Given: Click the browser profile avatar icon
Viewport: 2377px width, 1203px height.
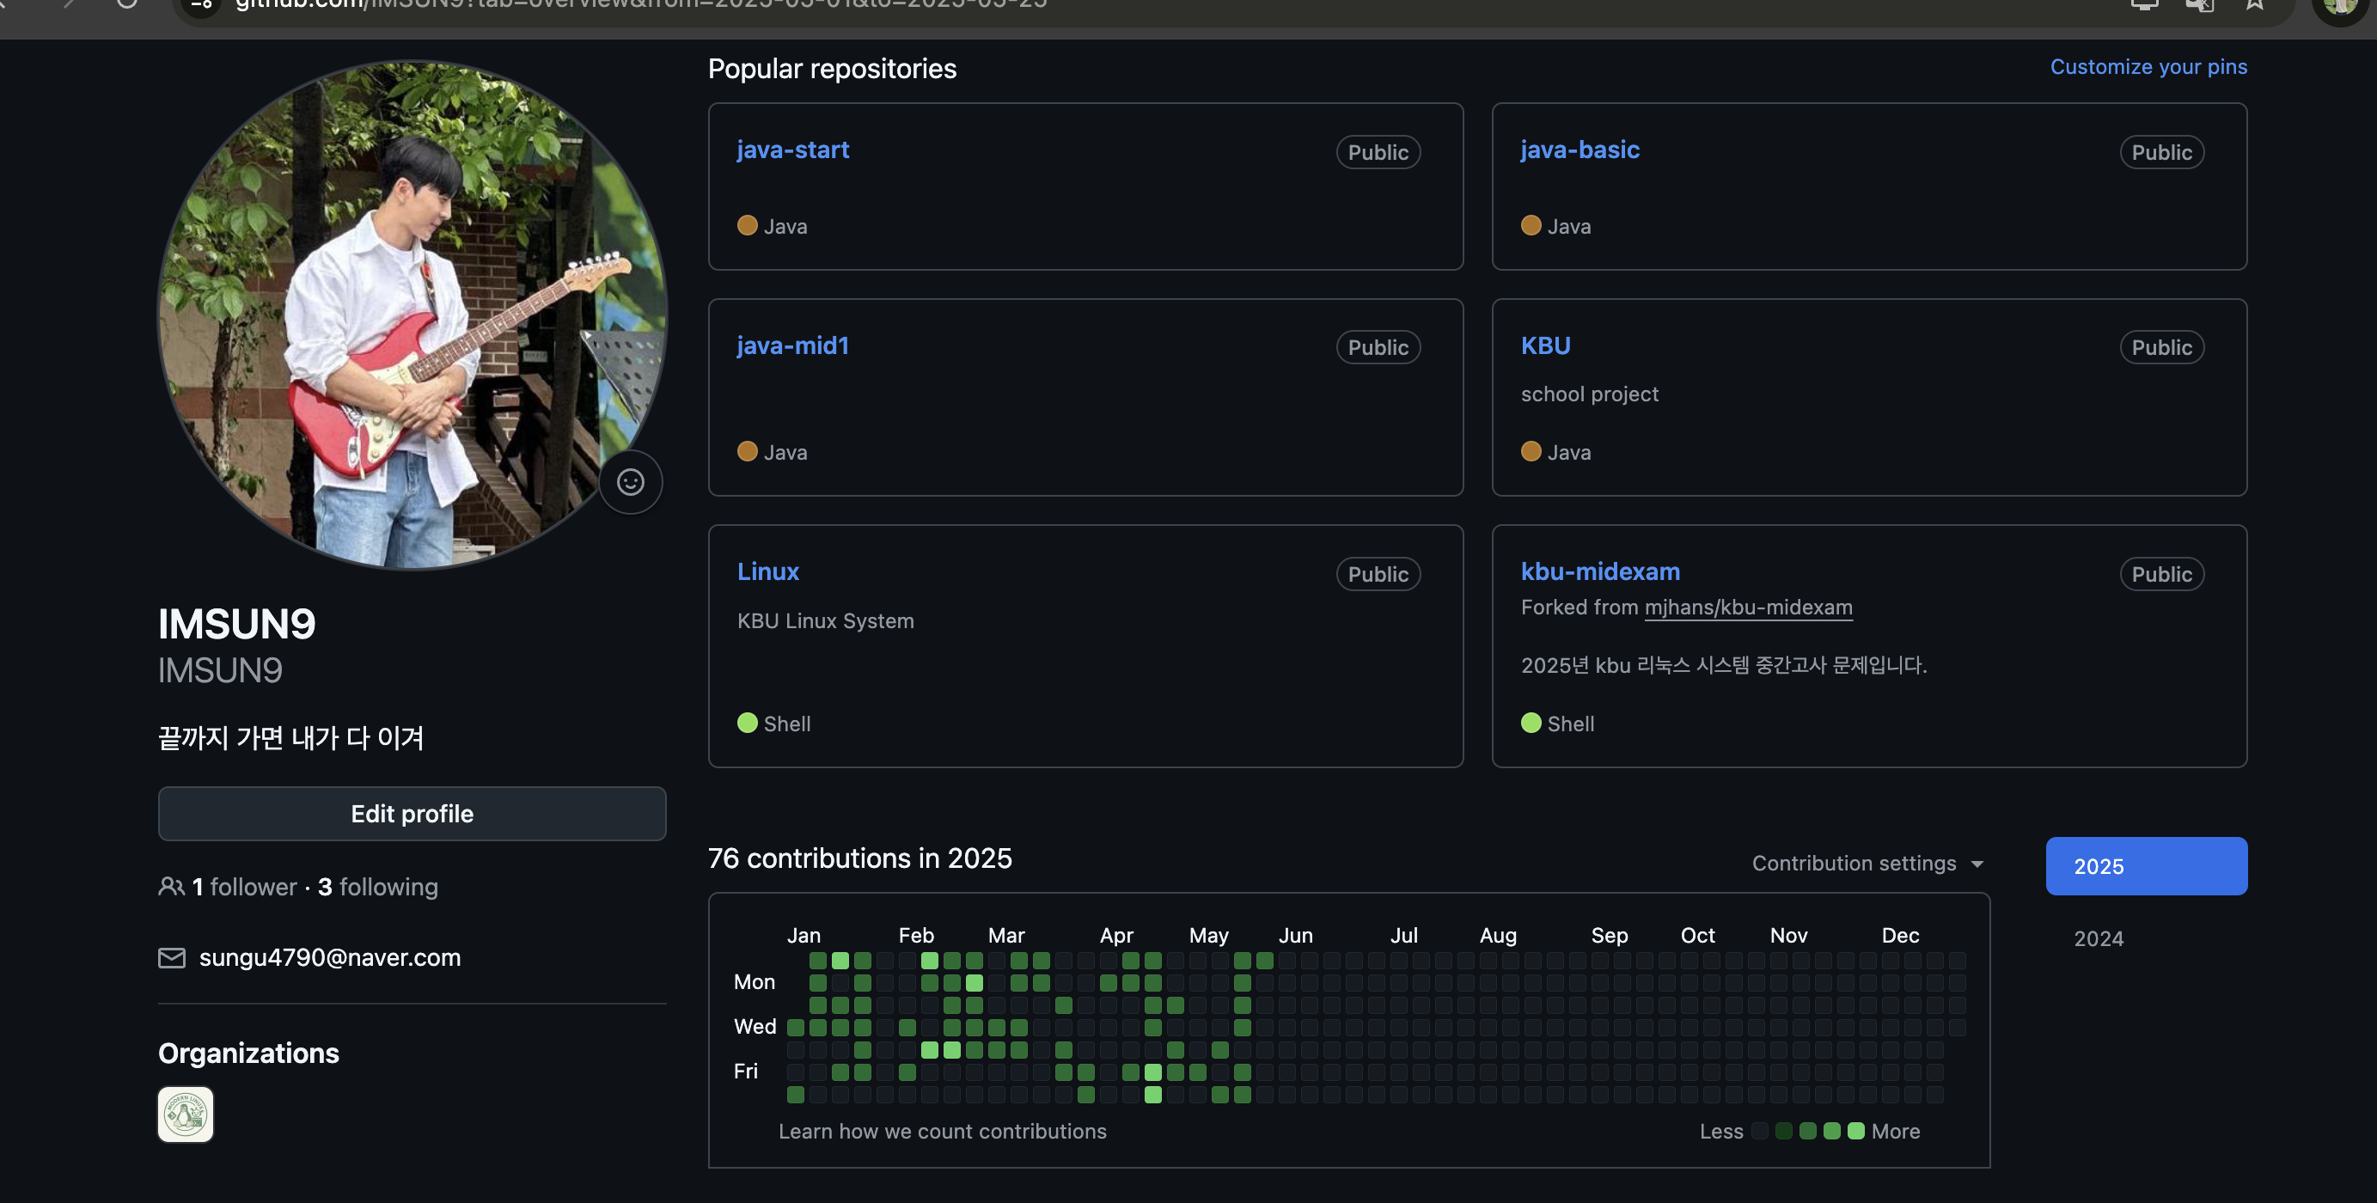Looking at the screenshot, I should [2339, 8].
